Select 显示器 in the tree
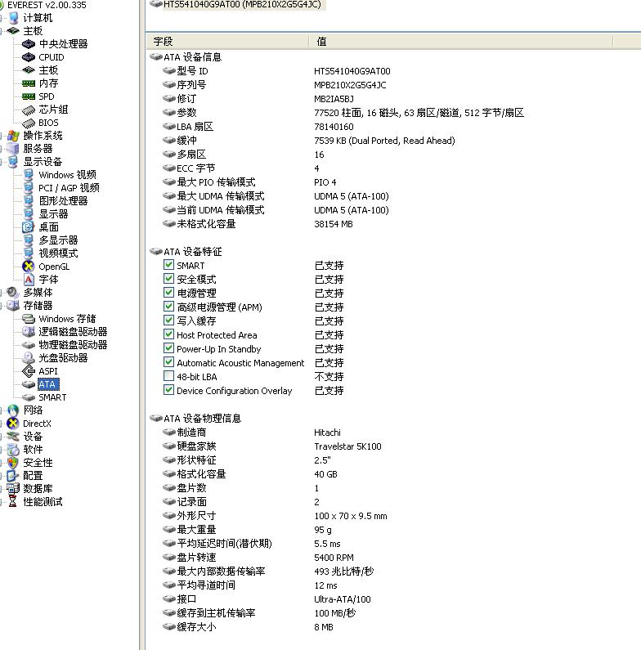 coord(53,214)
